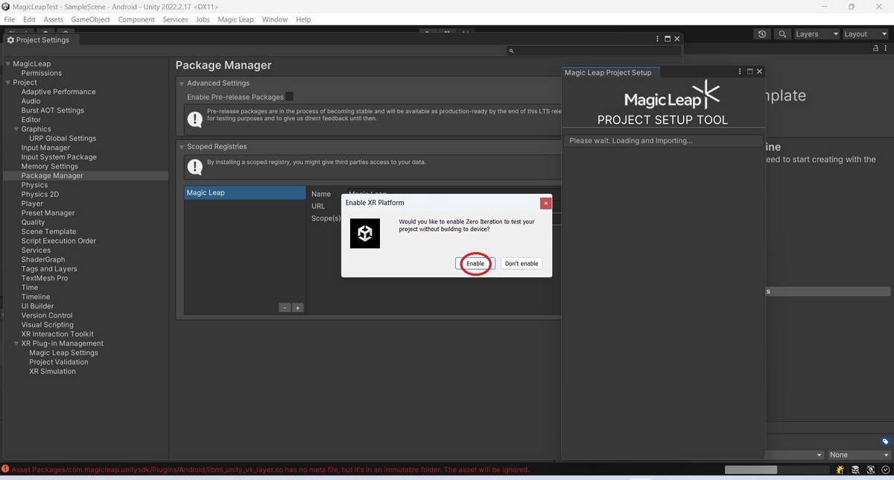The image size is (894, 480).
Task: Collapse the Scoped Registries foldout
Action: click(182, 147)
